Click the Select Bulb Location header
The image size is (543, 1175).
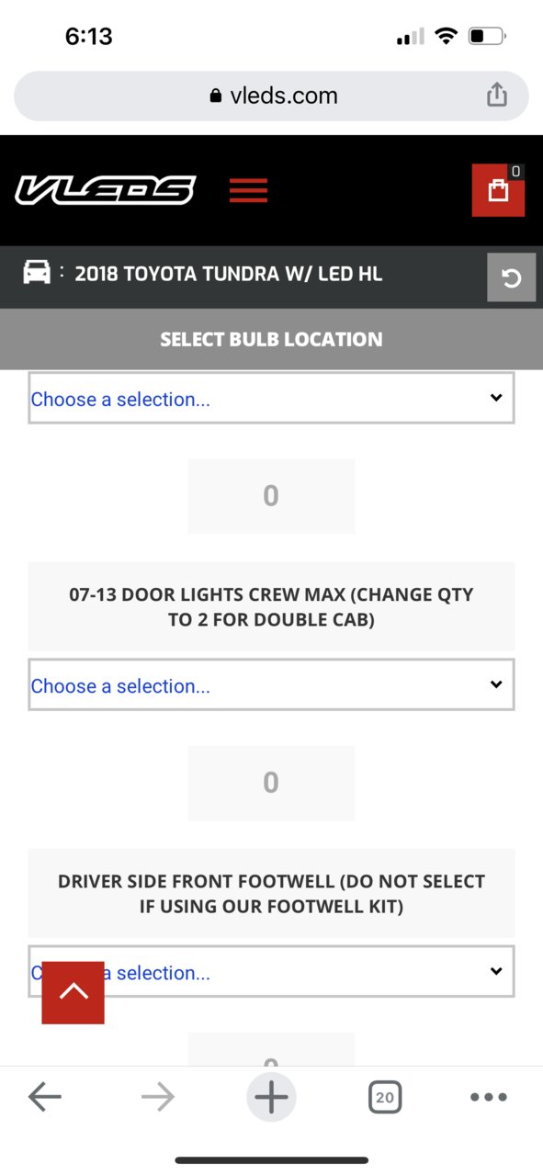pyautogui.click(x=271, y=340)
